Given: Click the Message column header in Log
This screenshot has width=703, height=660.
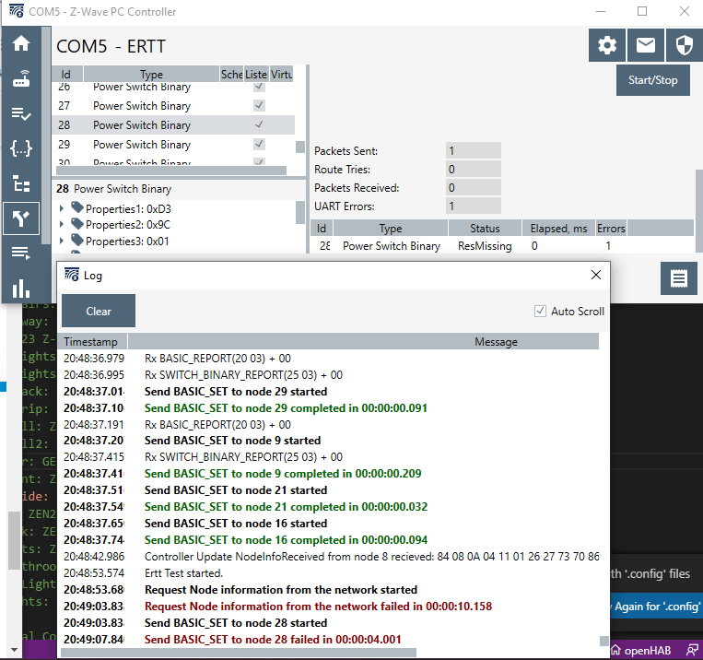Looking at the screenshot, I should (363, 341).
